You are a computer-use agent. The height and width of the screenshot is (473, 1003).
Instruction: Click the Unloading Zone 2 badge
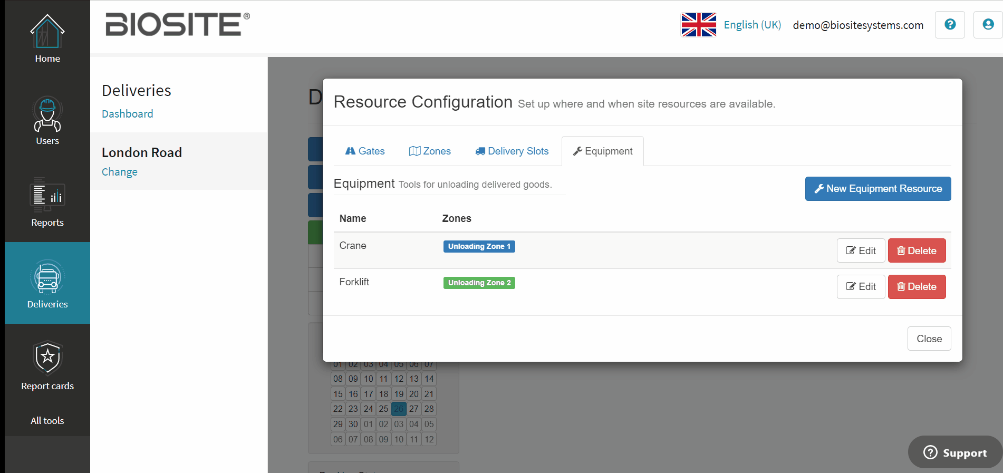click(479, 283)
